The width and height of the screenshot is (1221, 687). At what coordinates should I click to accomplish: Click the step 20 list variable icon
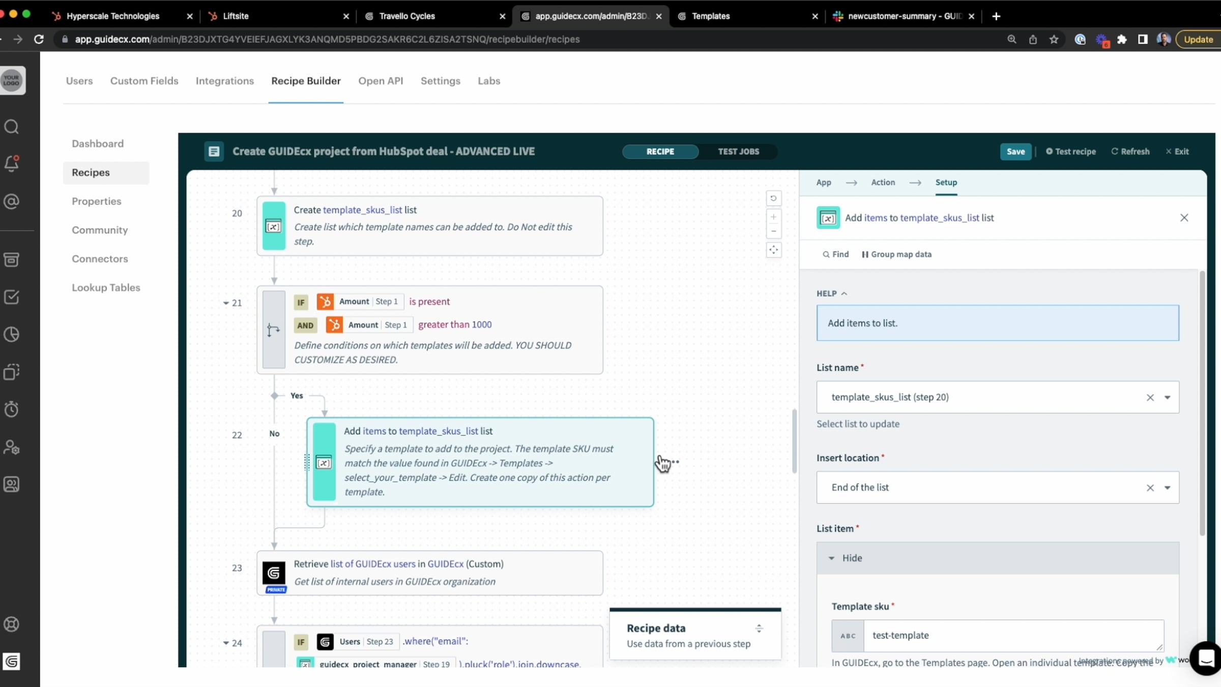click(x=274, y=226)
